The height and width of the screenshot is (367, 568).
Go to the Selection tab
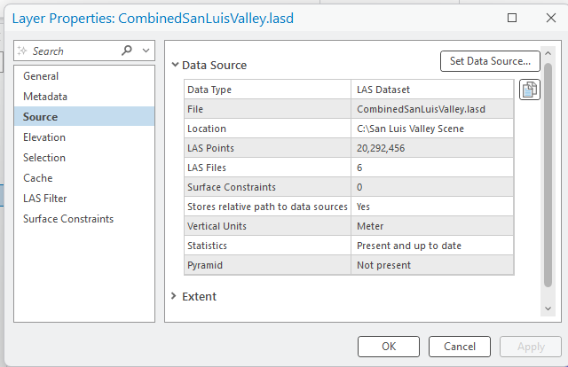(x=84, y=158)
